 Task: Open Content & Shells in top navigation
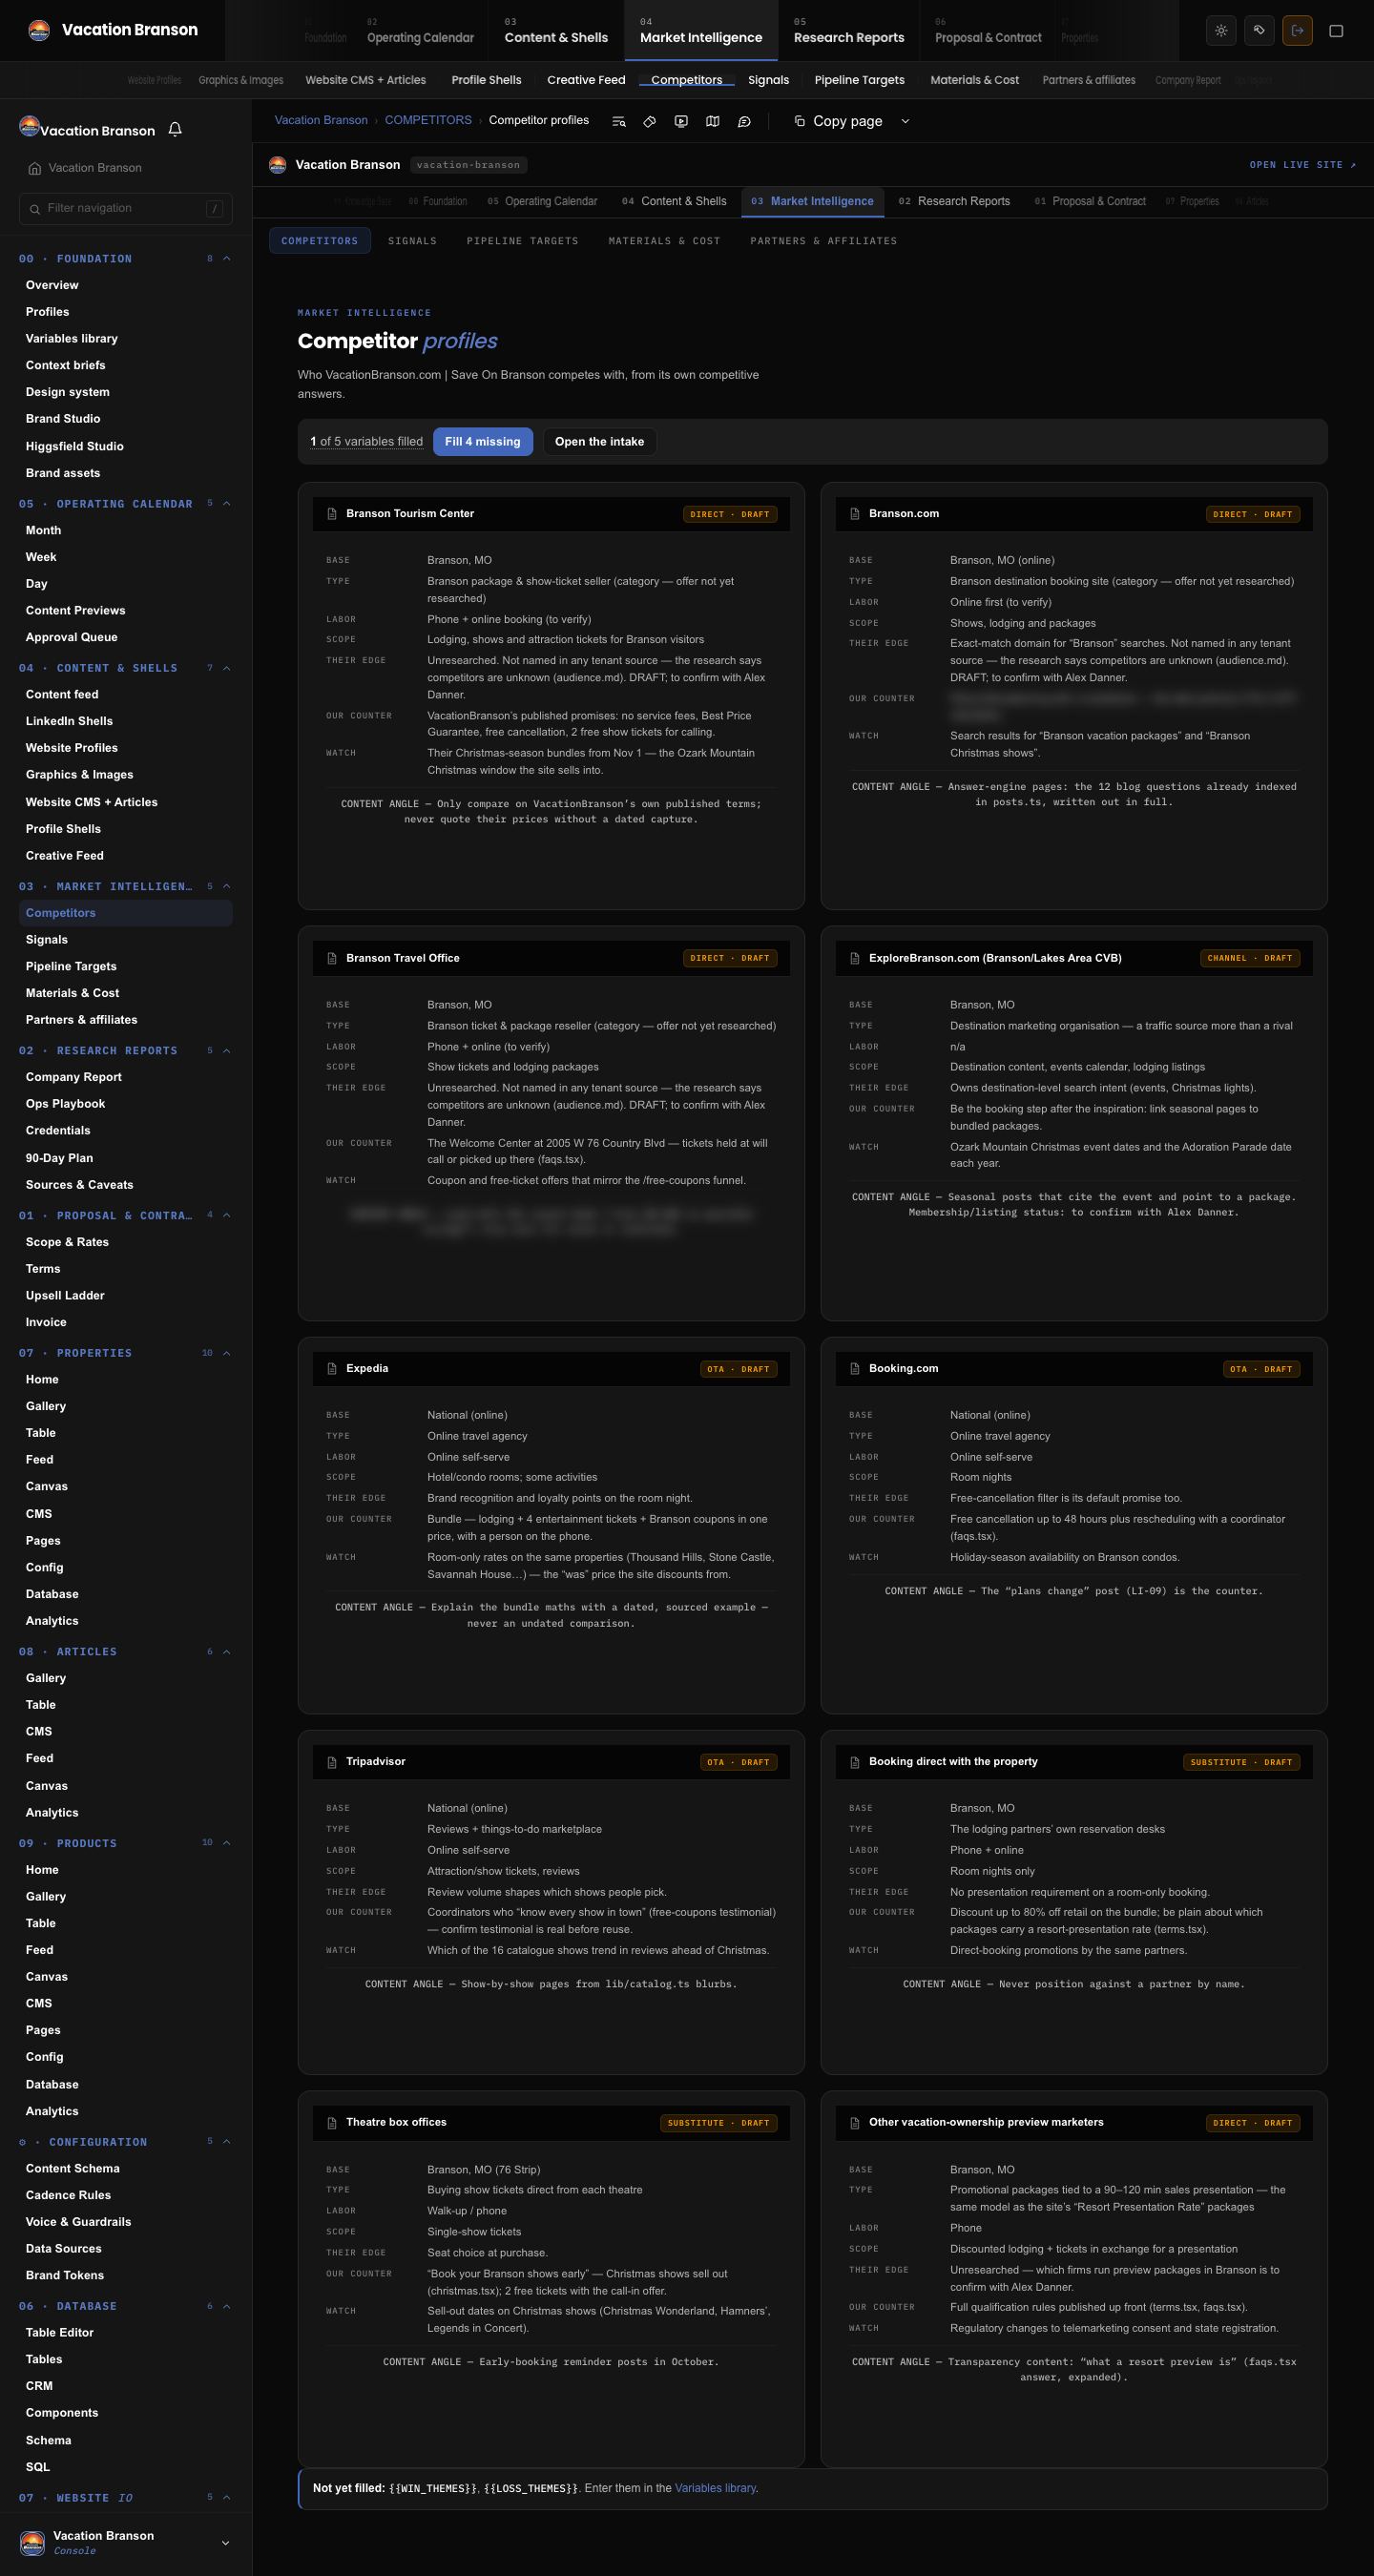pyautogui.click(x=556, y=30)
